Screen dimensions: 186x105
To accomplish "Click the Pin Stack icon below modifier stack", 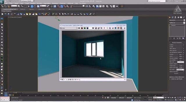I will 171,38.
